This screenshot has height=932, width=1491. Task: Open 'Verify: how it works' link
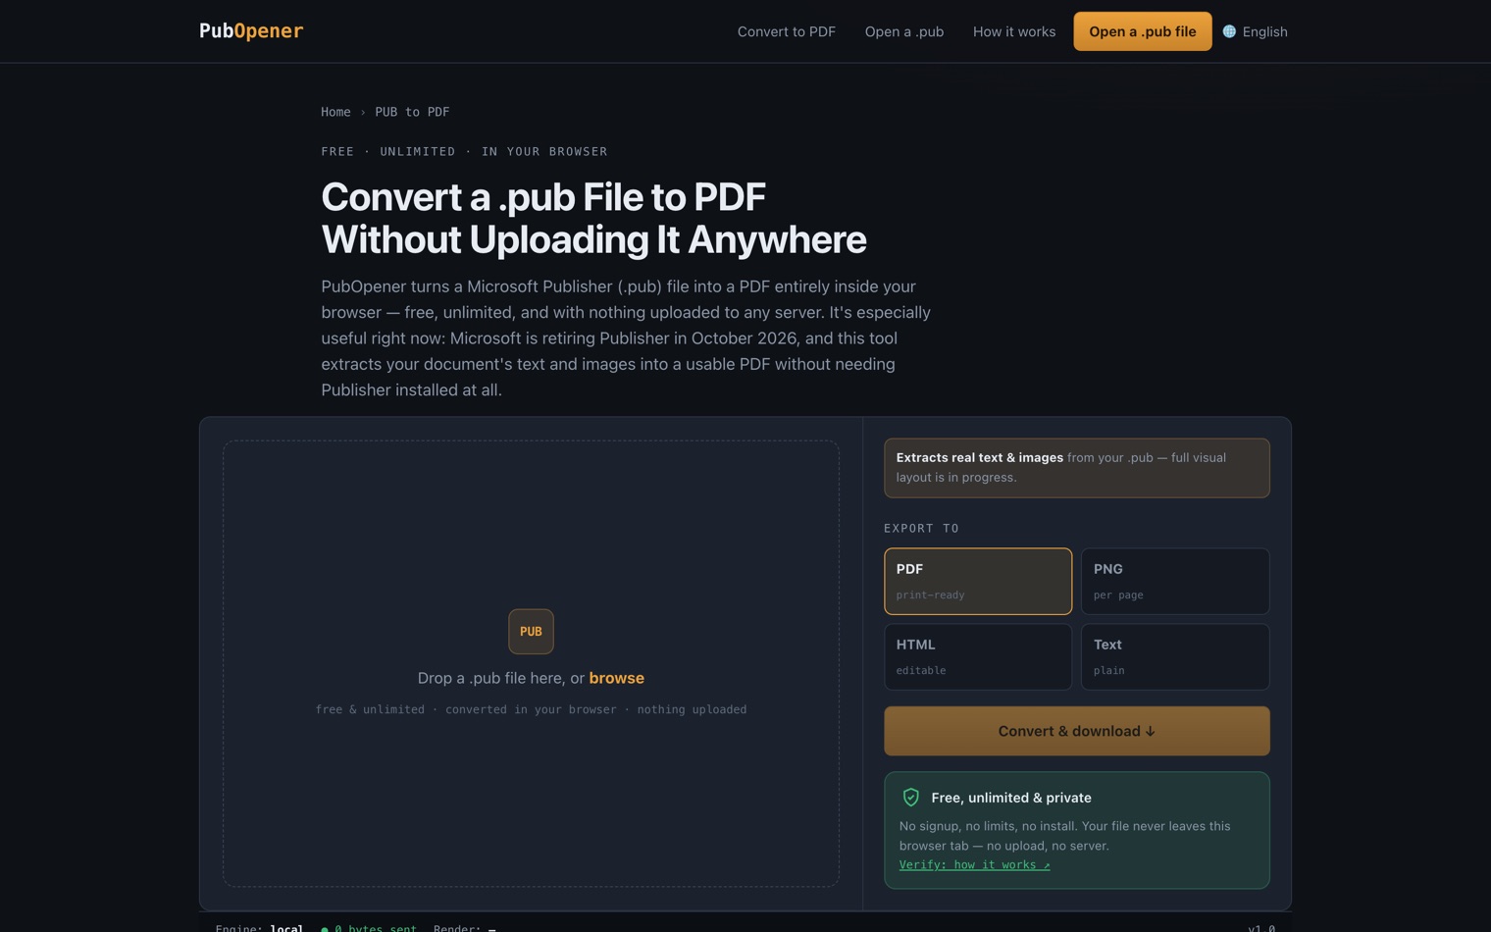[x=974, y=865]
